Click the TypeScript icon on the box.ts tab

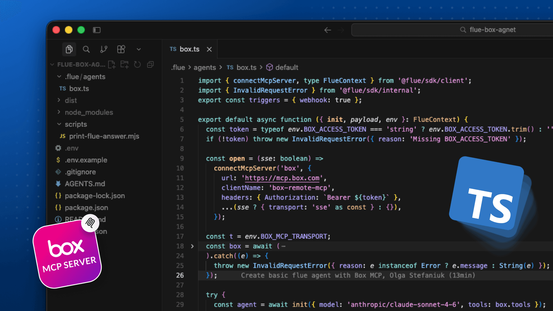[173, 49]
